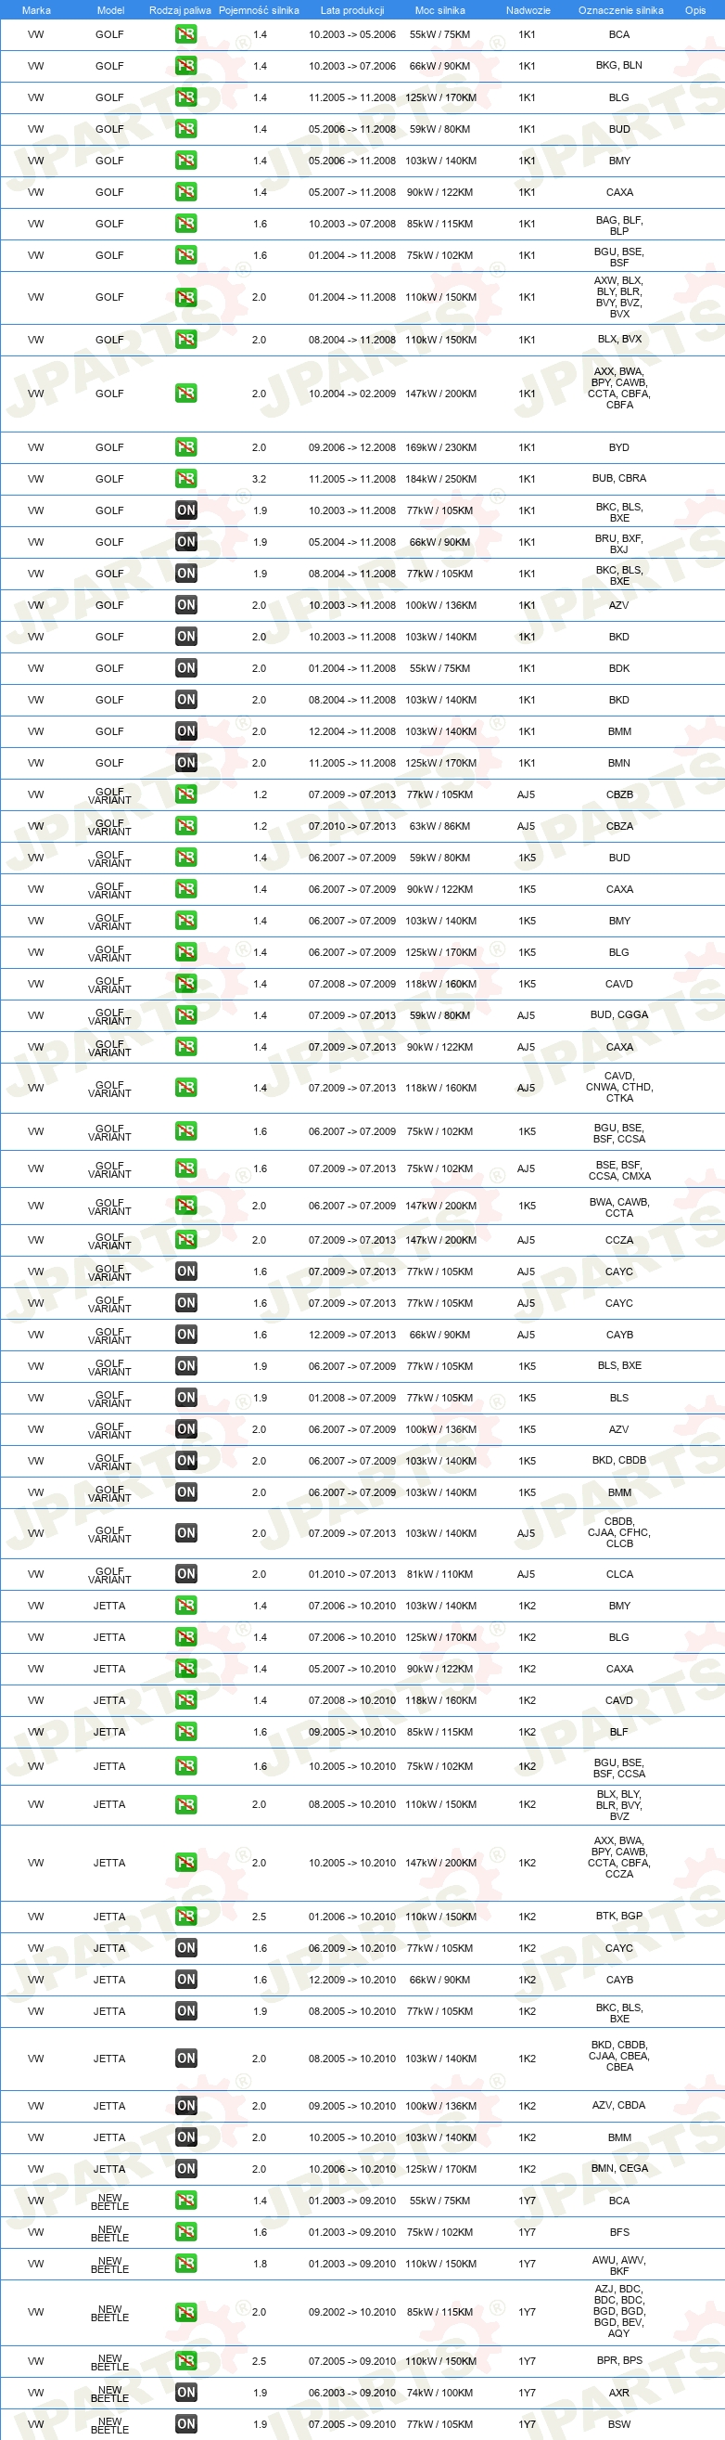Click the Marka column header
The width and height of the screenshot is (725, 2440).
tap(36, 10)
